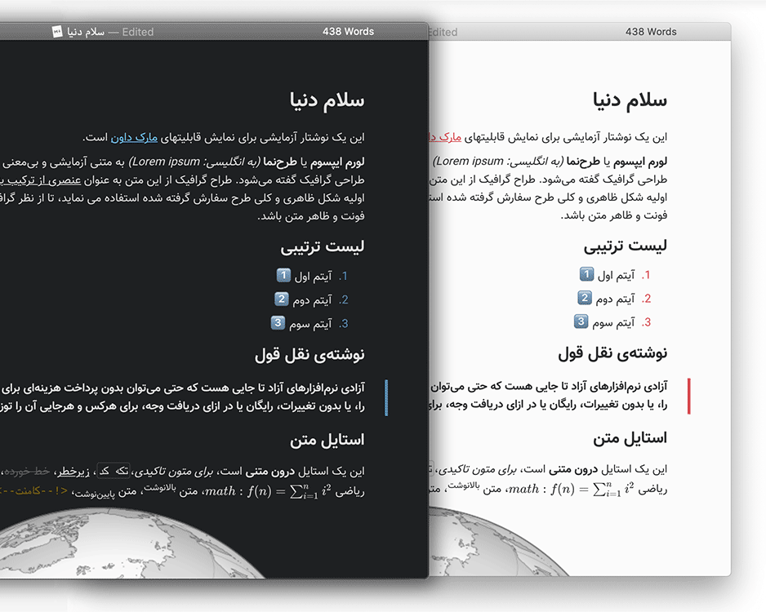This screenshot has height=612, width=766.
Task: Click the bold درون متنی text in light window
Action: coord(573,470)
